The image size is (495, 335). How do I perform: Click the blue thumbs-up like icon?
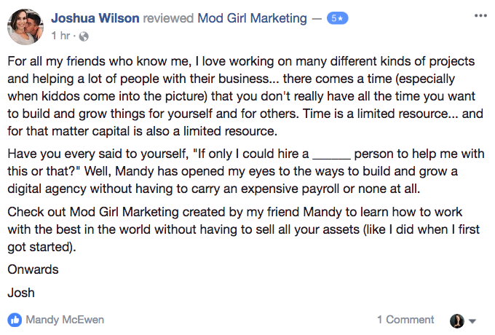tap(15, 320)
